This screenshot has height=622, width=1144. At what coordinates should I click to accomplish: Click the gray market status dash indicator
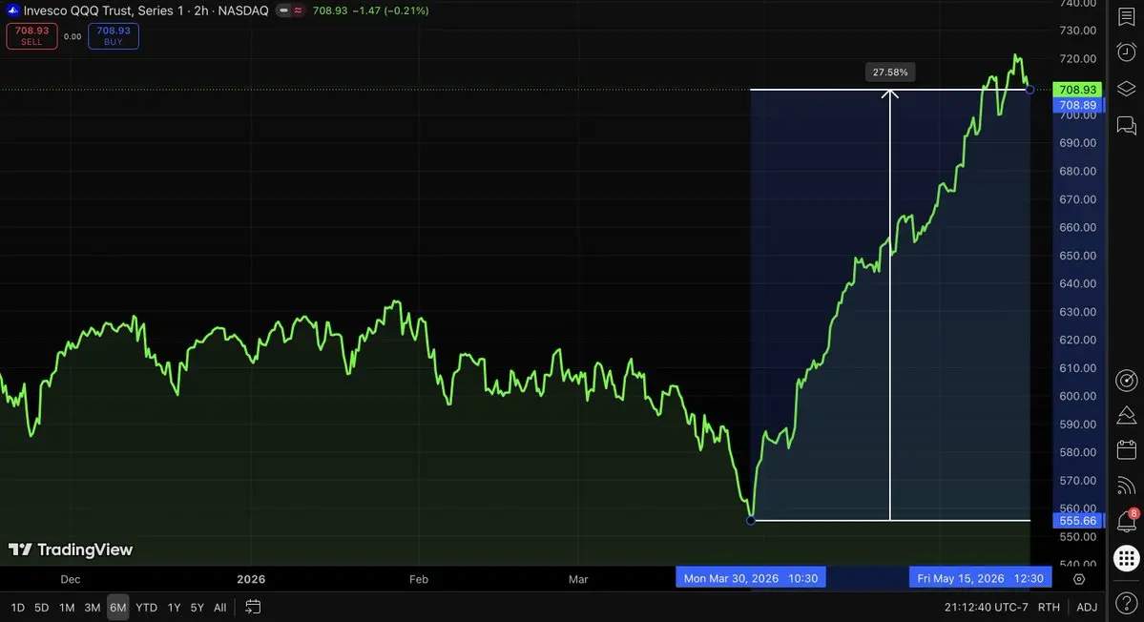tap(283, 10)
